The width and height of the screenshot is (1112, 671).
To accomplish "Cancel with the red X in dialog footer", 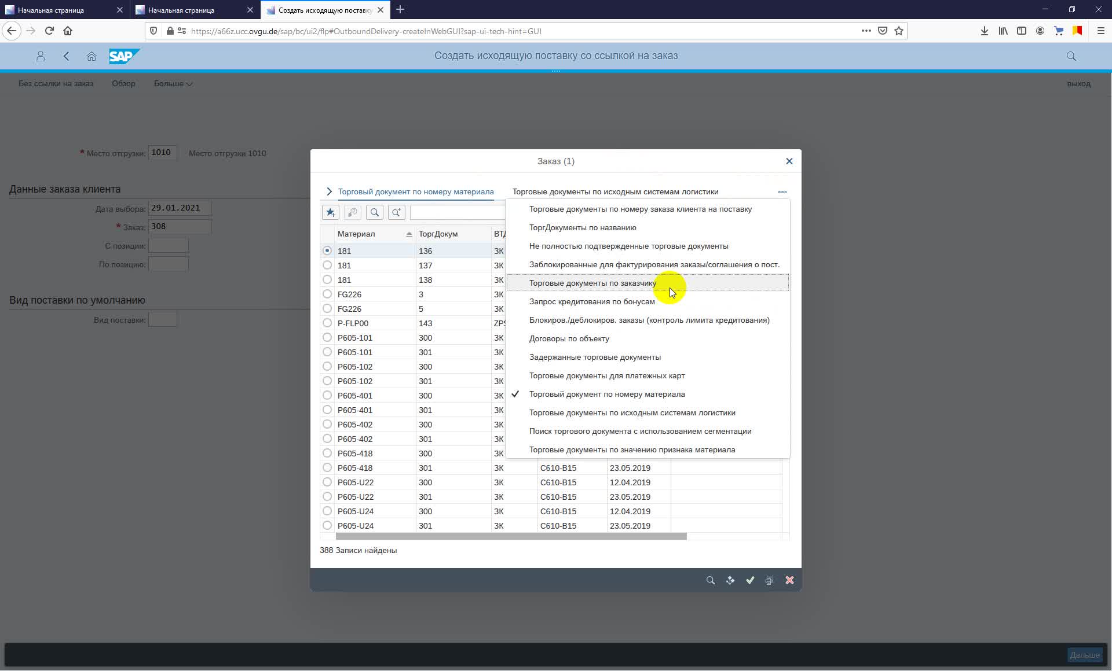I will click(x=789, y=580).
